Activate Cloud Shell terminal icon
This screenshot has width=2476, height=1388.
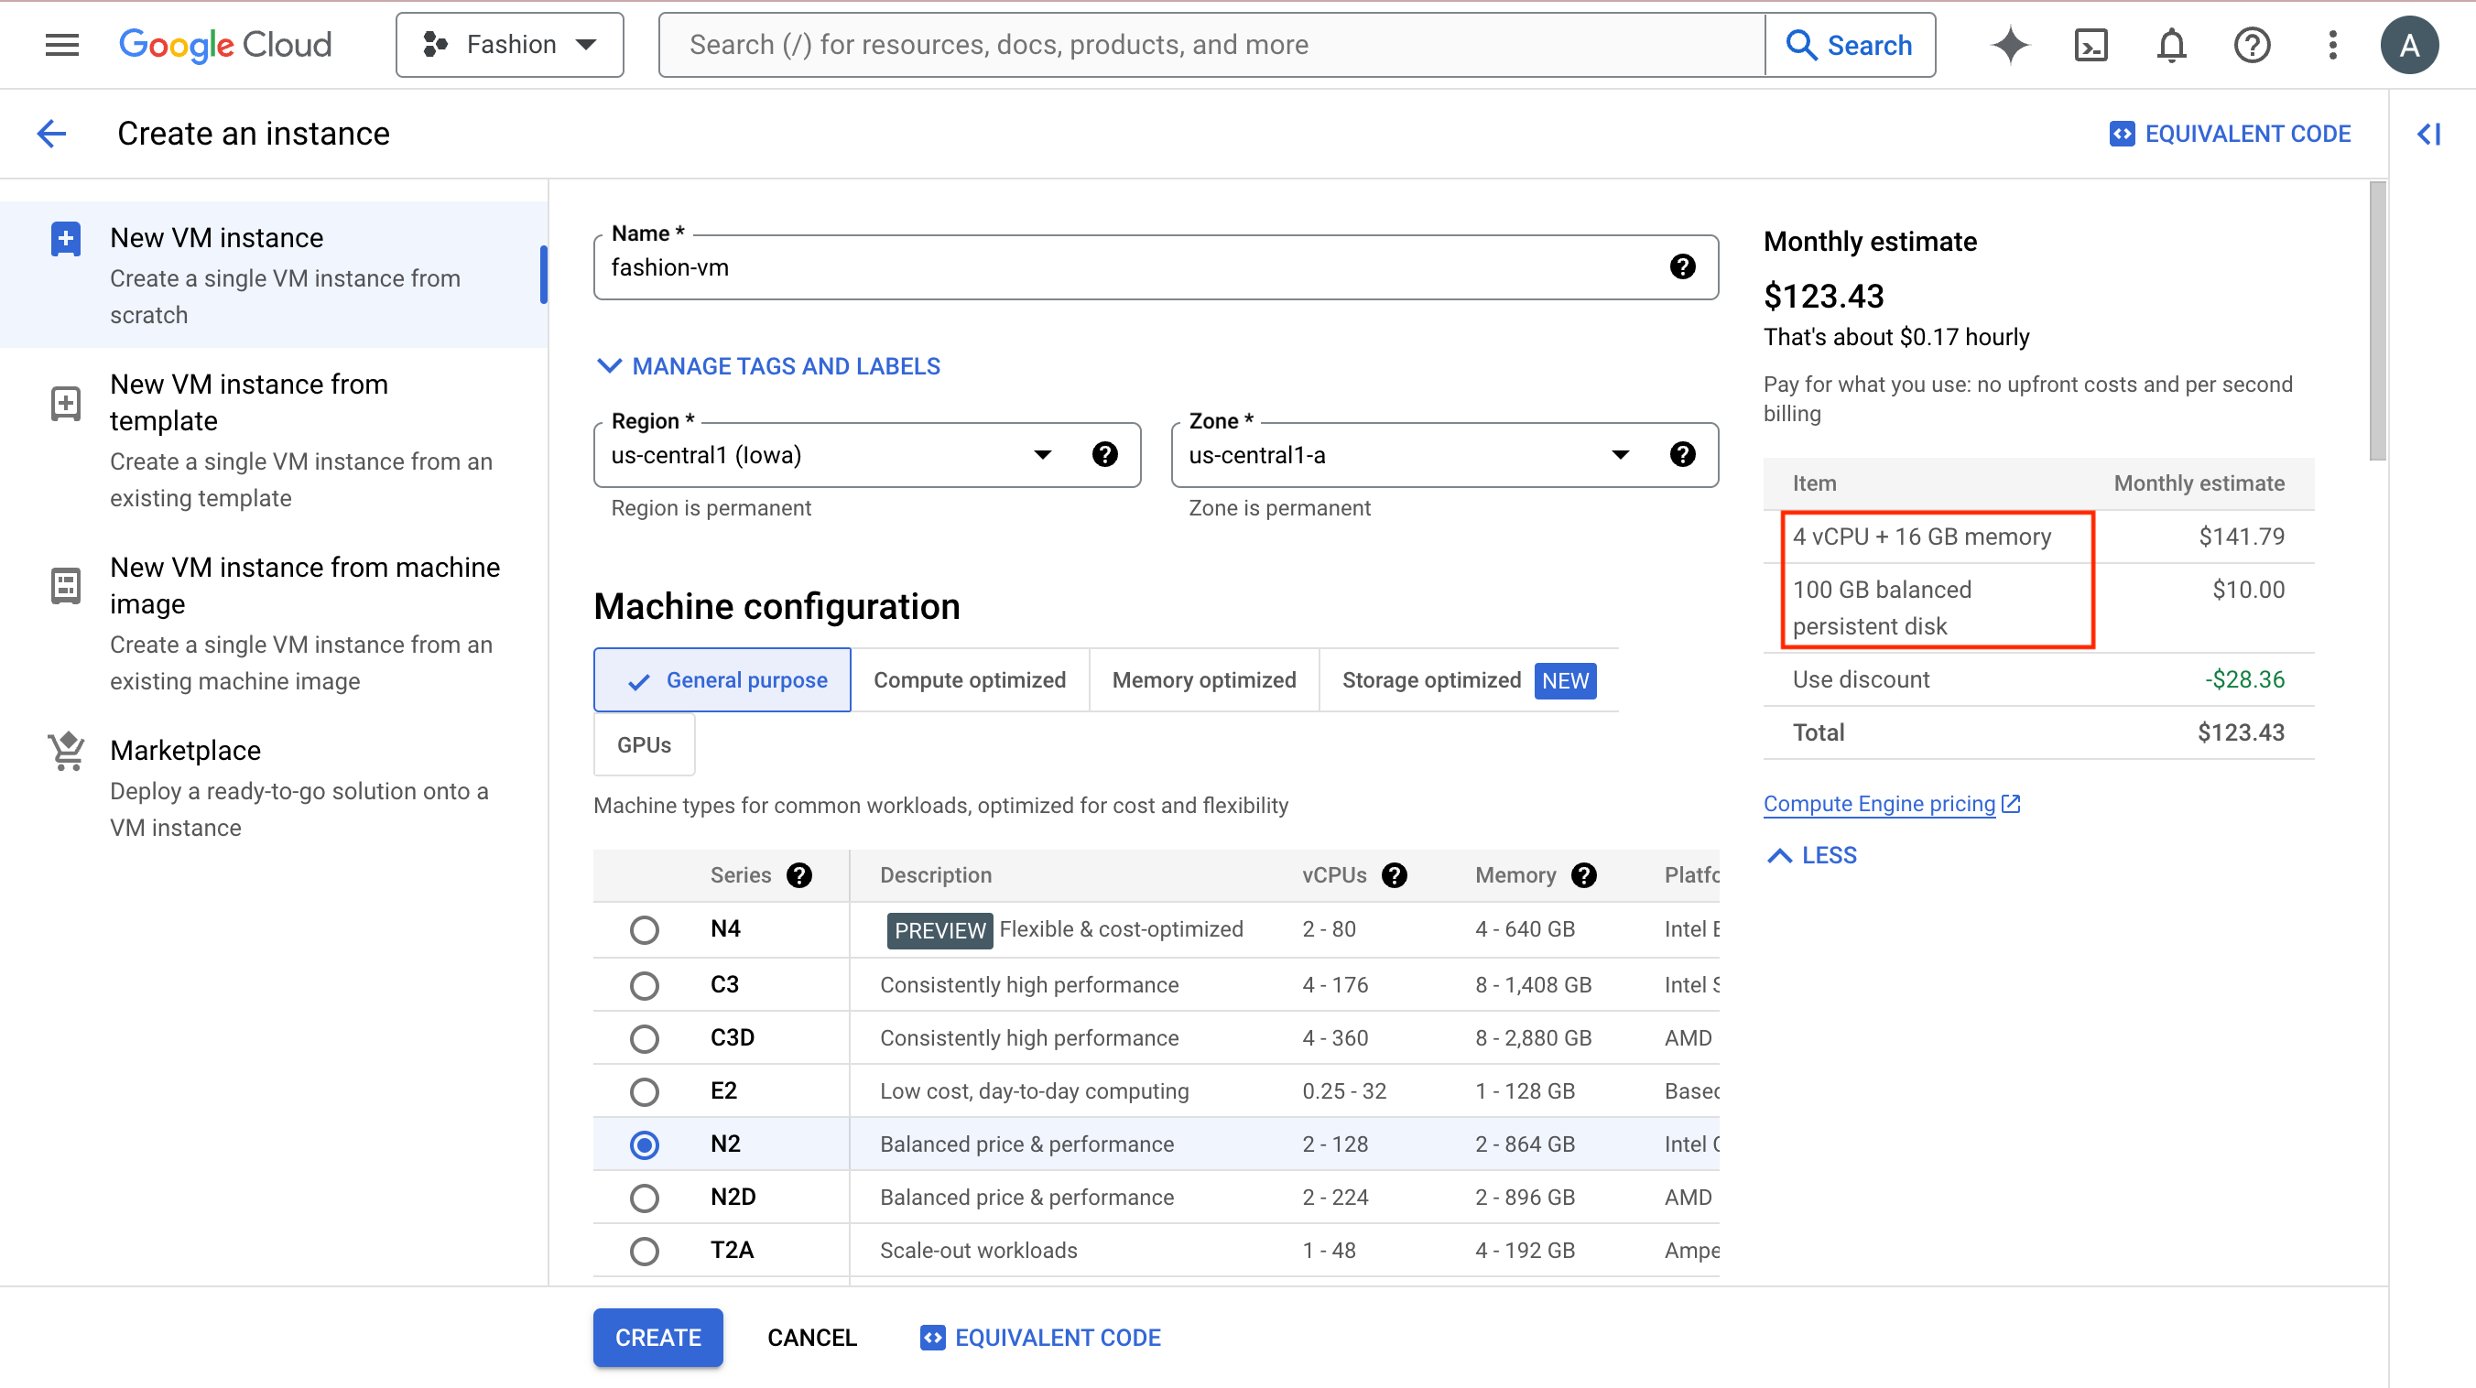pyautogui.click(x=2090, y=44)
